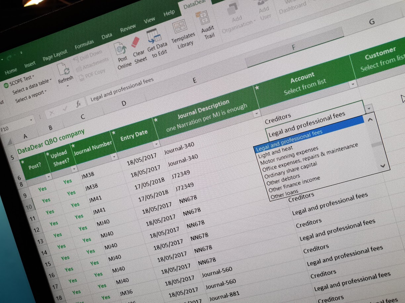Screen dimensions: 405x303
Task: Open Get Data to Edit
Action: [156, 44]
